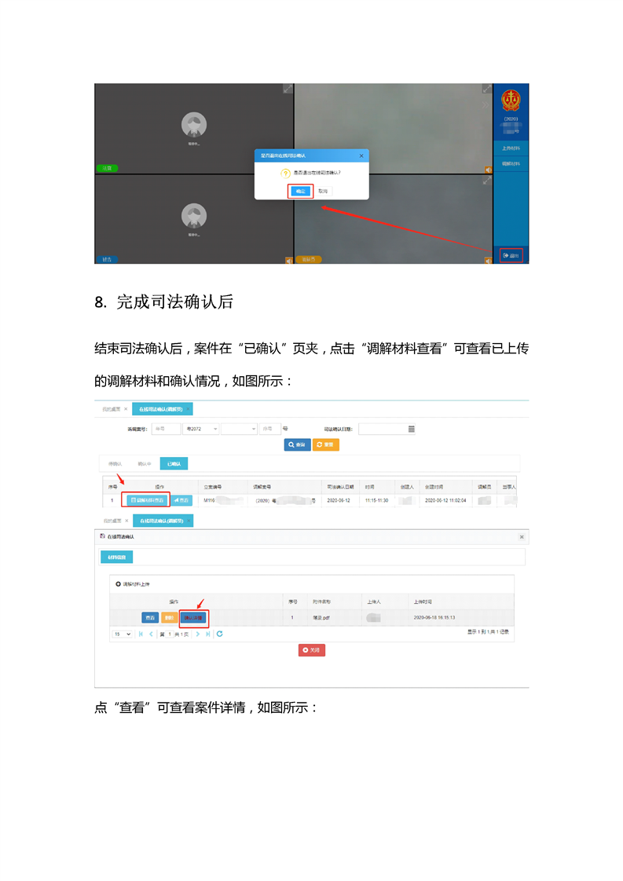Click the 司法确认日期 date input field
The height and width of the screenshot is (881, 623).
[387, 429]
